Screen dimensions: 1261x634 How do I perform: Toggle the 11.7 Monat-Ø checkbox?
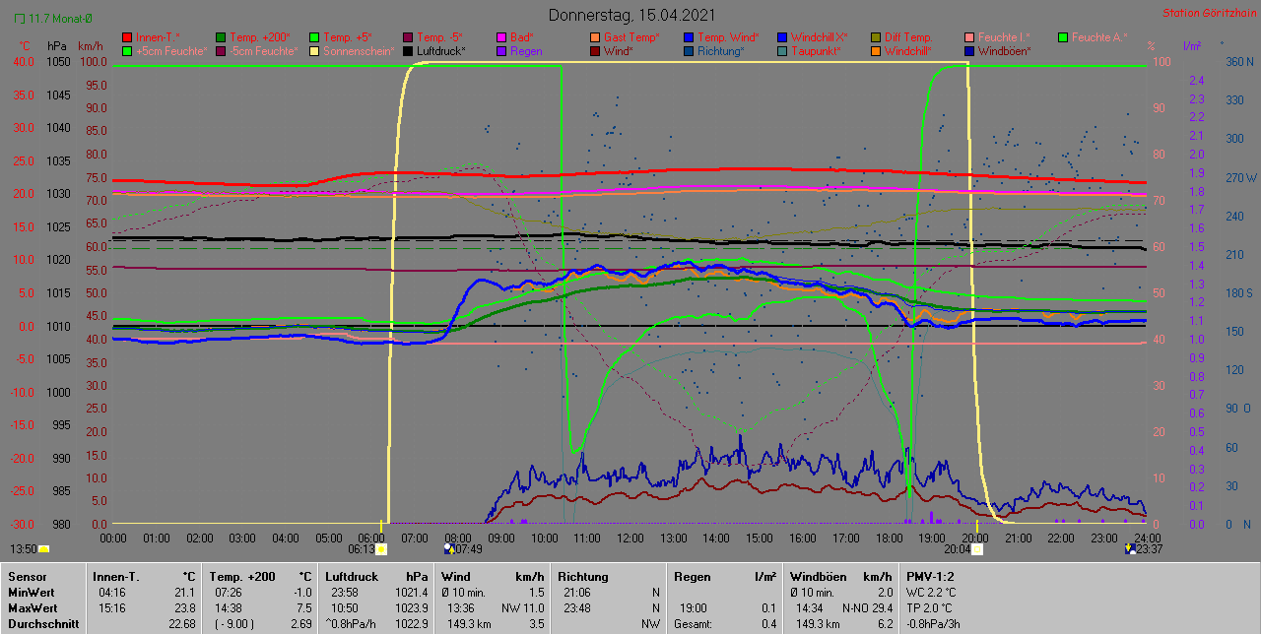pyautogui.click(x=20, y=18)
